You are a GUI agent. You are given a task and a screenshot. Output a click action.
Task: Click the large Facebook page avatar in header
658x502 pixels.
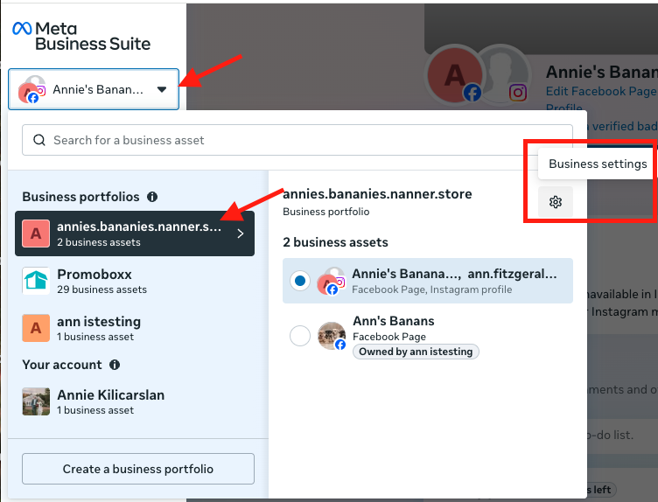pos(455,75)
